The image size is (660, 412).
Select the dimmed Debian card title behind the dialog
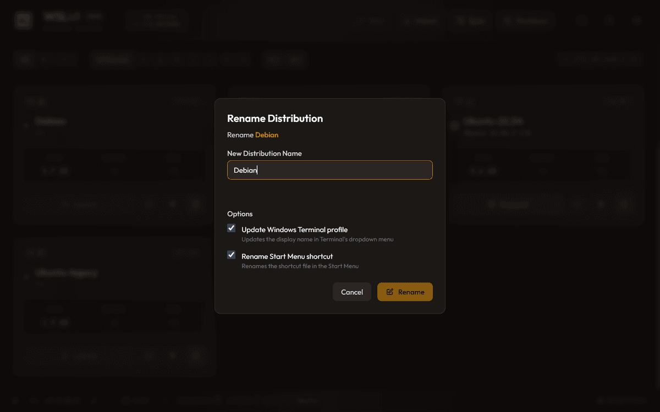pos(51,121)
